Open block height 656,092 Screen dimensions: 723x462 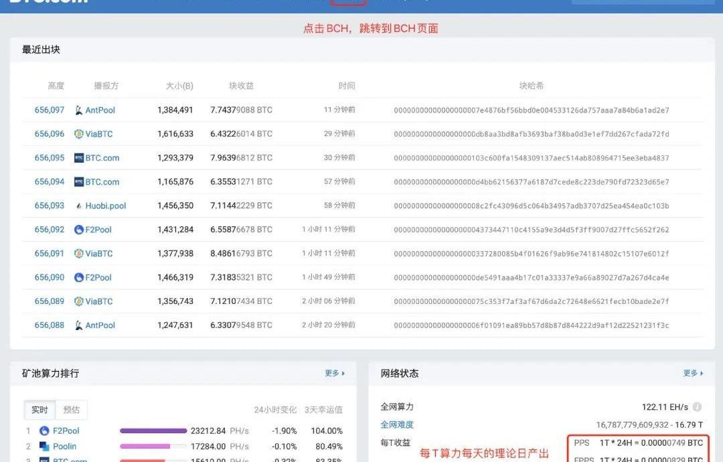click(50, 230)
